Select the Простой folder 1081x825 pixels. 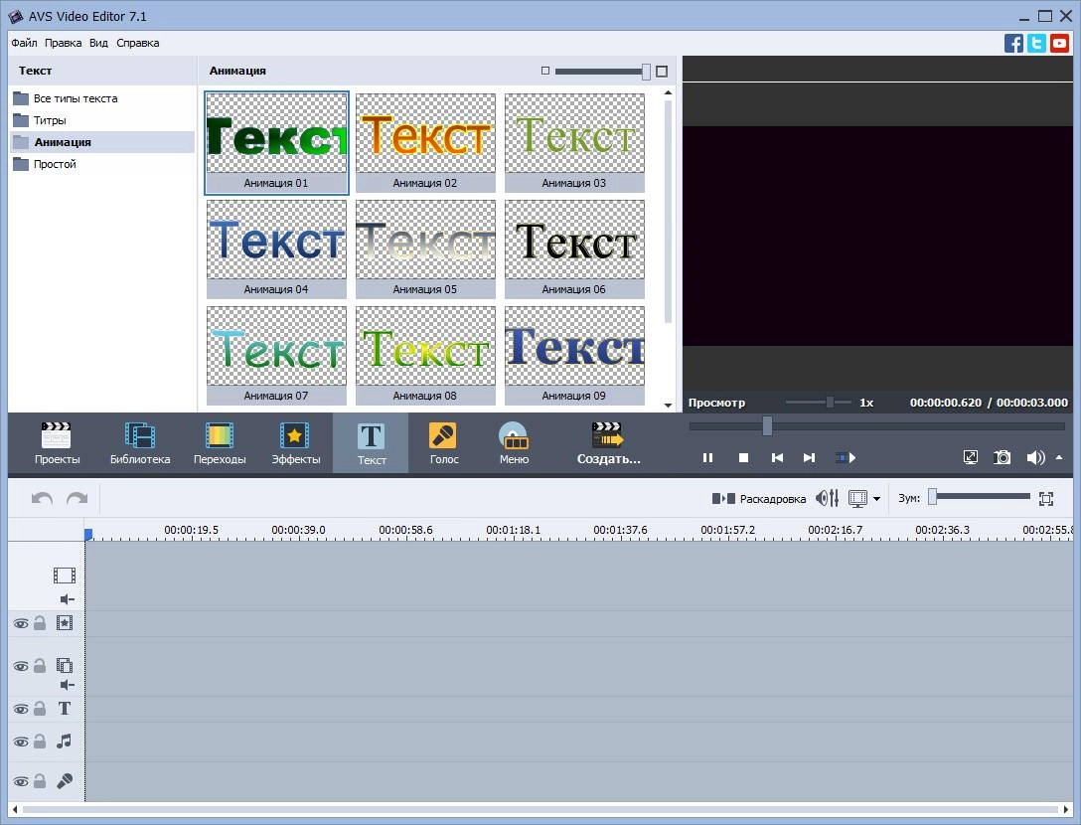102,164
